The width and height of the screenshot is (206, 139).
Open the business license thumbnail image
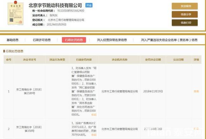pyautogui.click(x=16, y=13)
